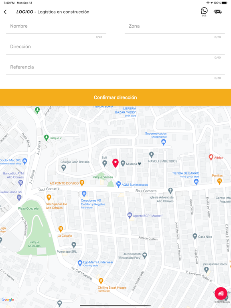The width and height of the screenshot is (231, 308).
Task: Tap AQUÍ Surtimercado cart marker
Action: coord(118,184)
